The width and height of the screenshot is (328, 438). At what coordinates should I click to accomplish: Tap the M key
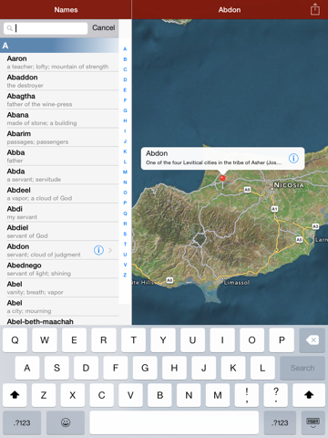point(218,395)
